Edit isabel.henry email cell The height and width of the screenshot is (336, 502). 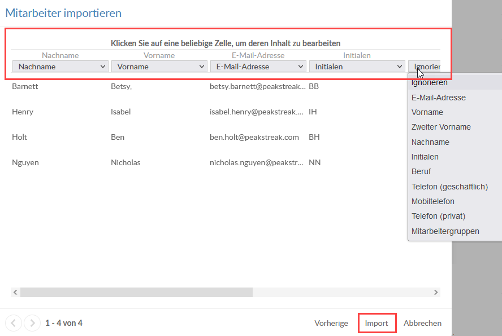[258, 112]
